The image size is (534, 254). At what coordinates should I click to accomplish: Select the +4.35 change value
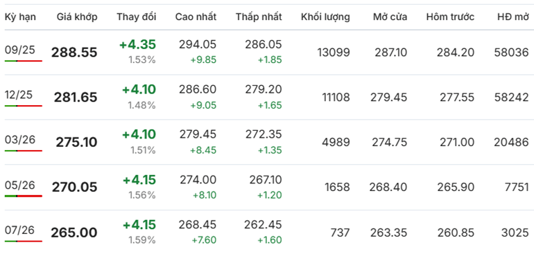coord(137,44)
